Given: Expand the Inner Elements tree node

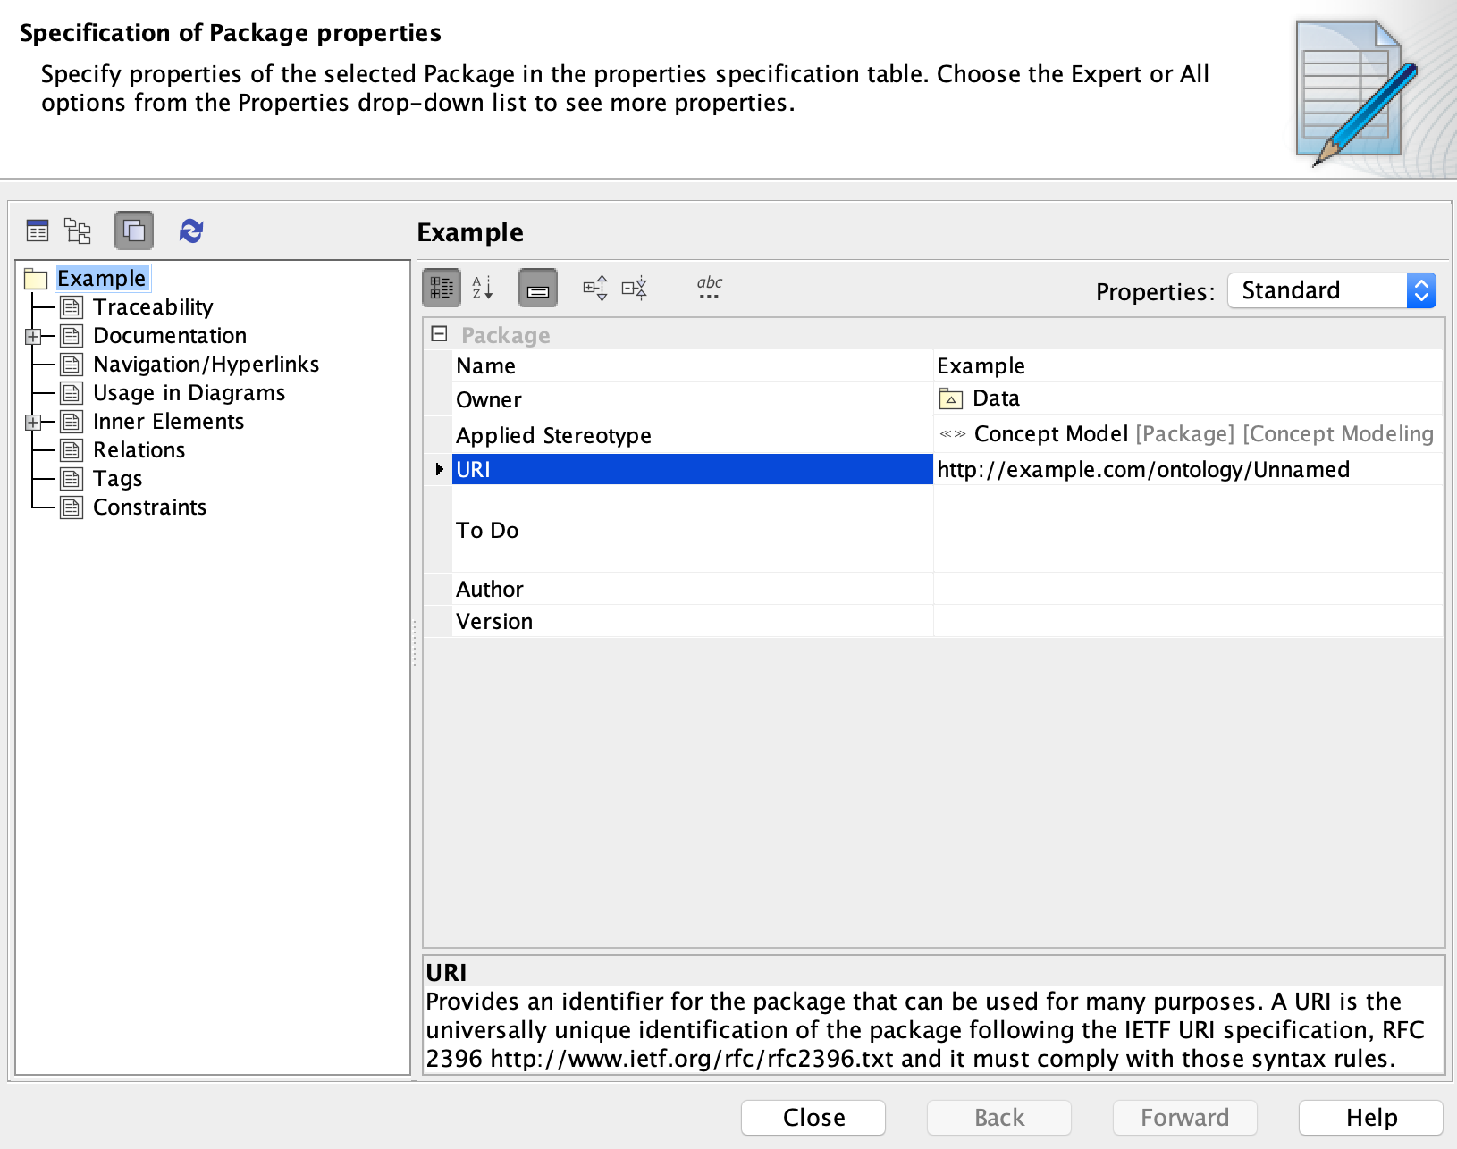Looking at the screenshot, I should [x=33, y=423].
